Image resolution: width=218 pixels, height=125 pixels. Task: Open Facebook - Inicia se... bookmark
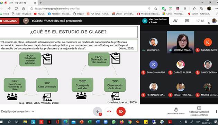coord(60,14)
